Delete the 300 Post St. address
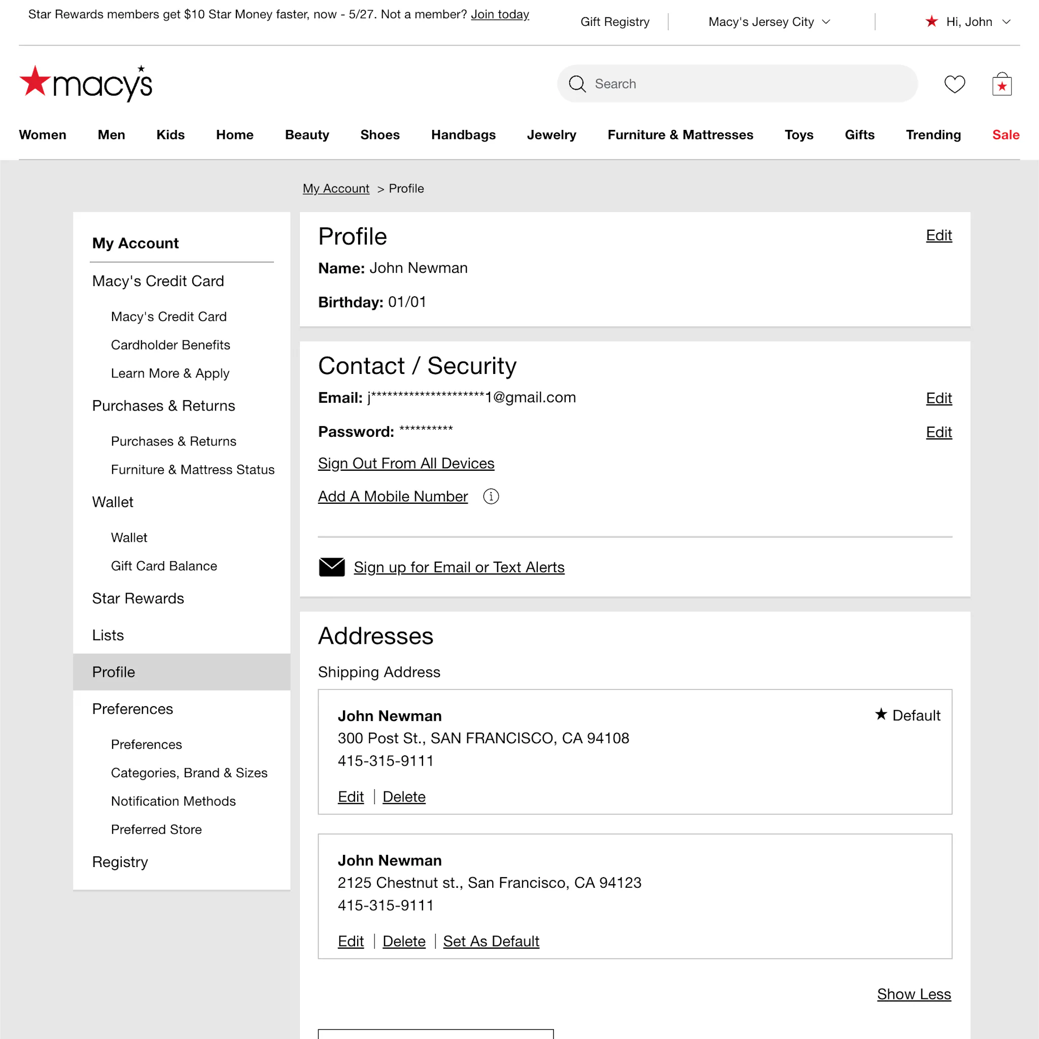 coord(404,796)
